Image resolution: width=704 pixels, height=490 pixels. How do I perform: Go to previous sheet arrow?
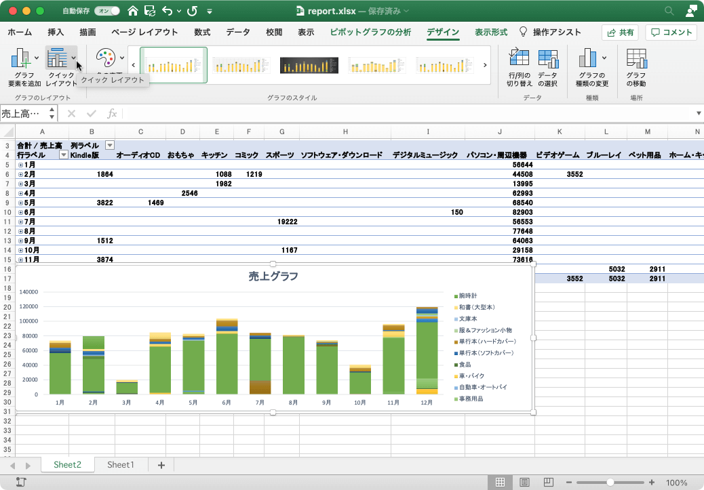pyautogui.click(x=13, y=466)
